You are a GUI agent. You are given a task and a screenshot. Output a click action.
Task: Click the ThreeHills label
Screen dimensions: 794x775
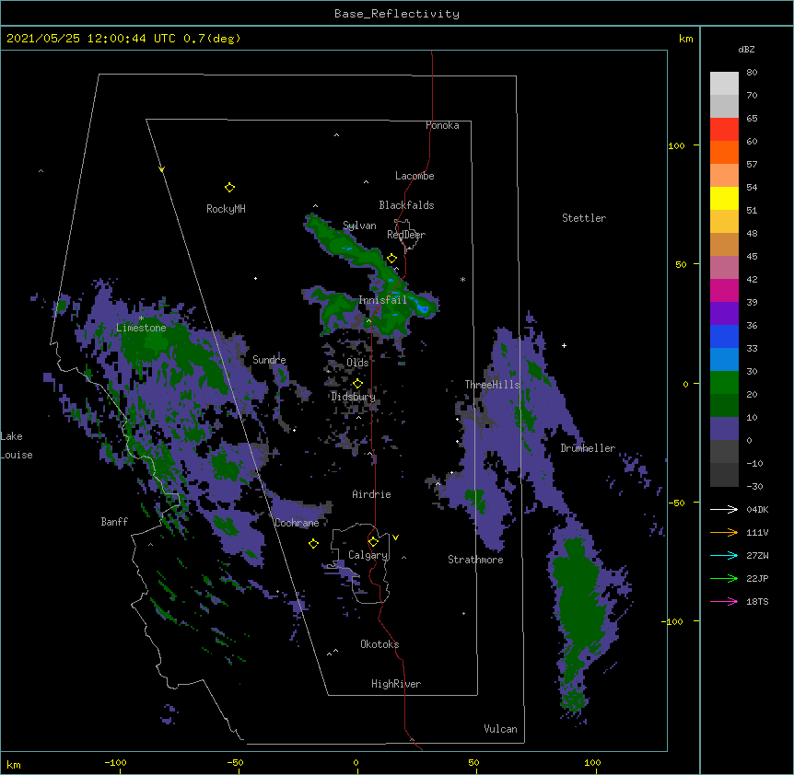[492, 385]
